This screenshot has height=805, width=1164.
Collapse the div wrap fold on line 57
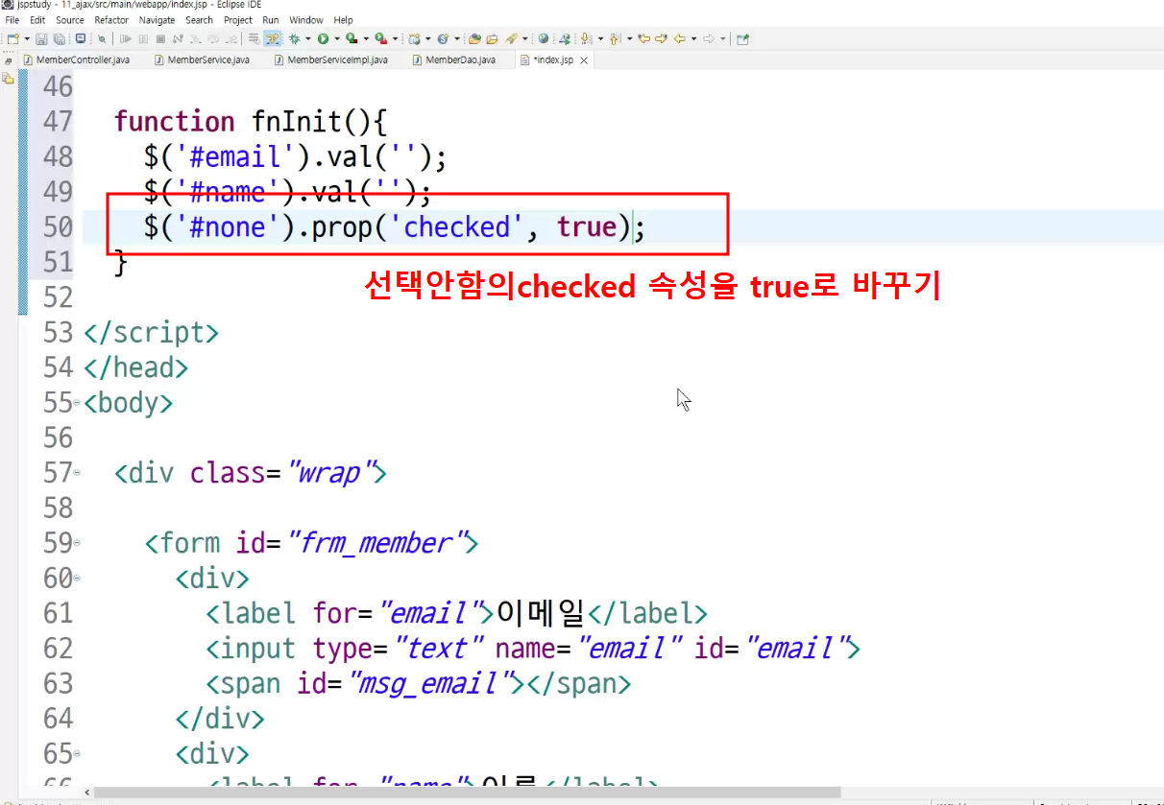(77, 474)
